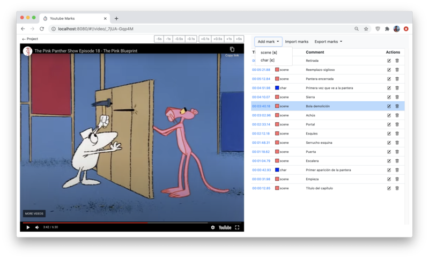Delete the Sierra mark
The width and height of the screenshot is (429, 259).
tap(397, 97)
